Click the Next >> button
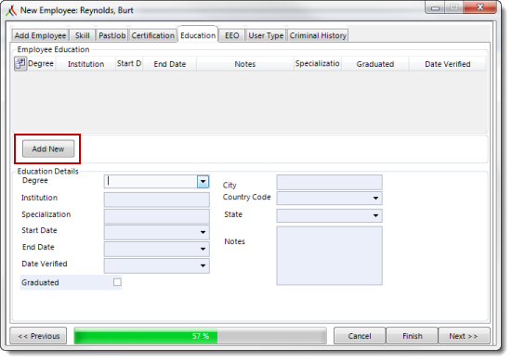The height and width of the screenshot is (361, 512). coord(464,336)
